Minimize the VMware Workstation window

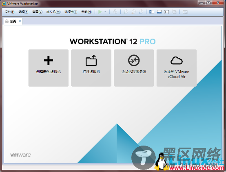click(x=202, y=3)
